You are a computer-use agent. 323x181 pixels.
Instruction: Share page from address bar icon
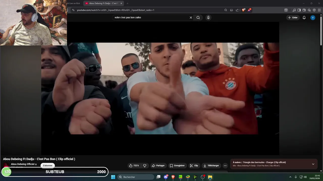pos(237,10)
